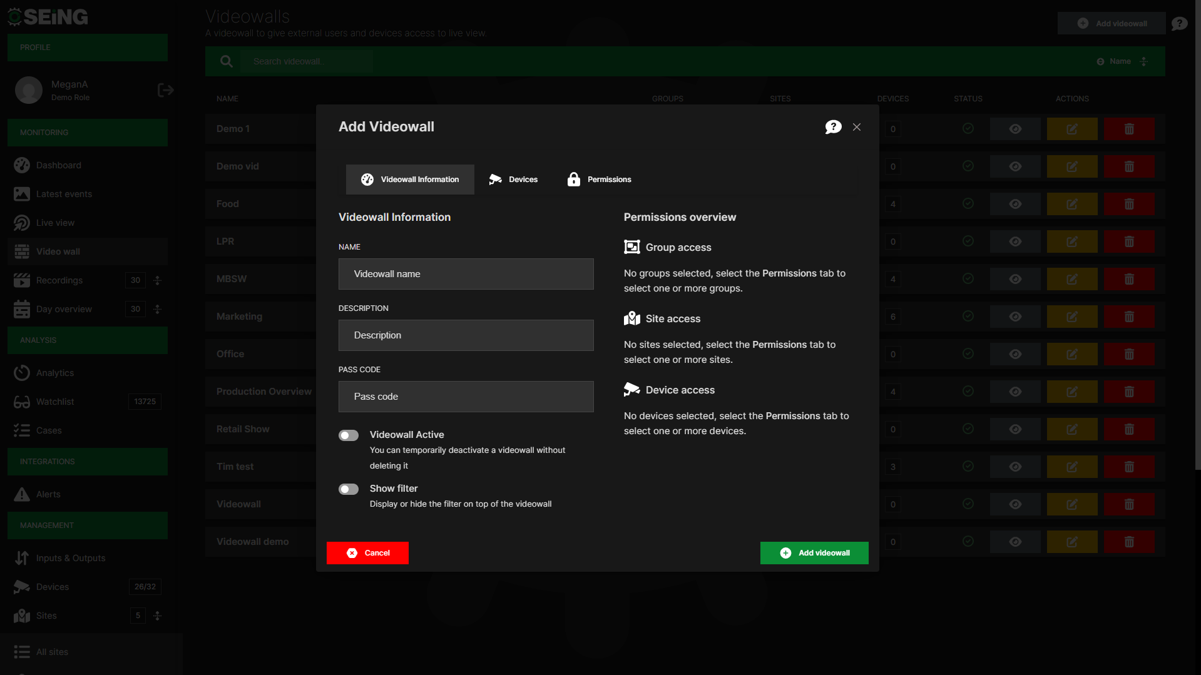View the MBSW videowall eye icon
The height and width of the screenshot is (675, 1201).
tap(1015, 279)
